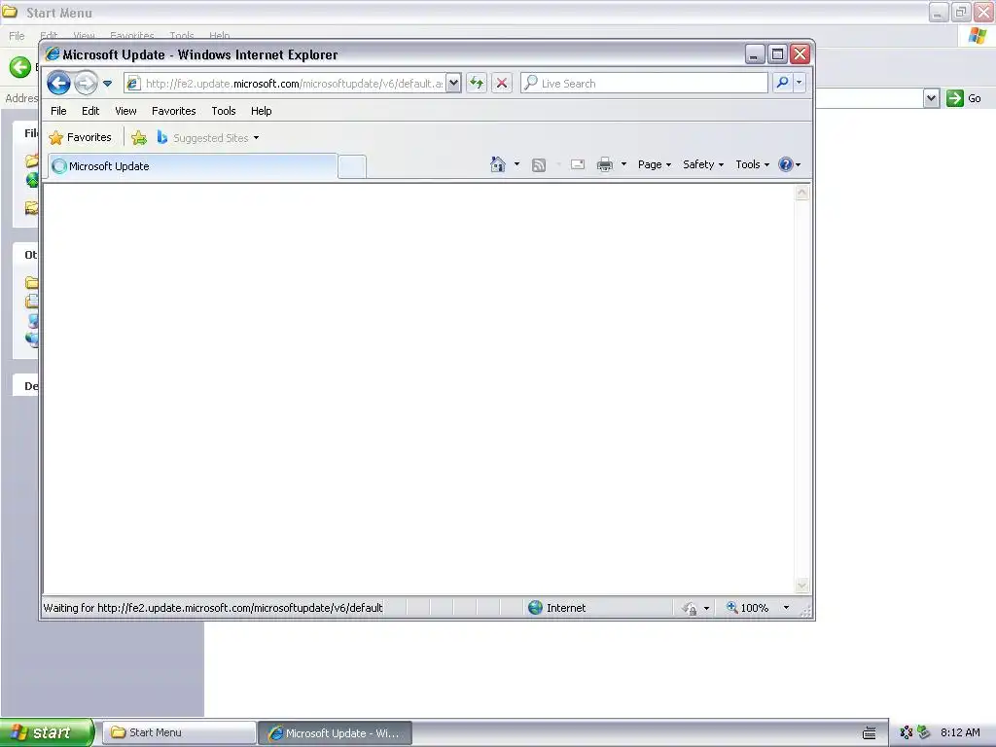Print the page with printer icon
The height and width of the screenshot is (747, 996).
tap(605, 165)
